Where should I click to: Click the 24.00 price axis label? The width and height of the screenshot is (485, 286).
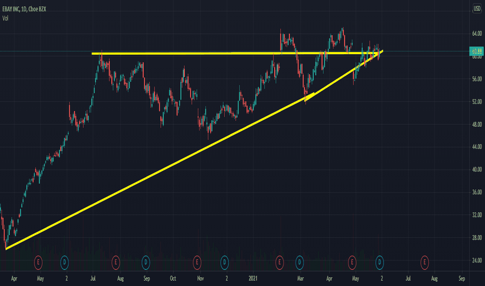(x=477, y=261)
